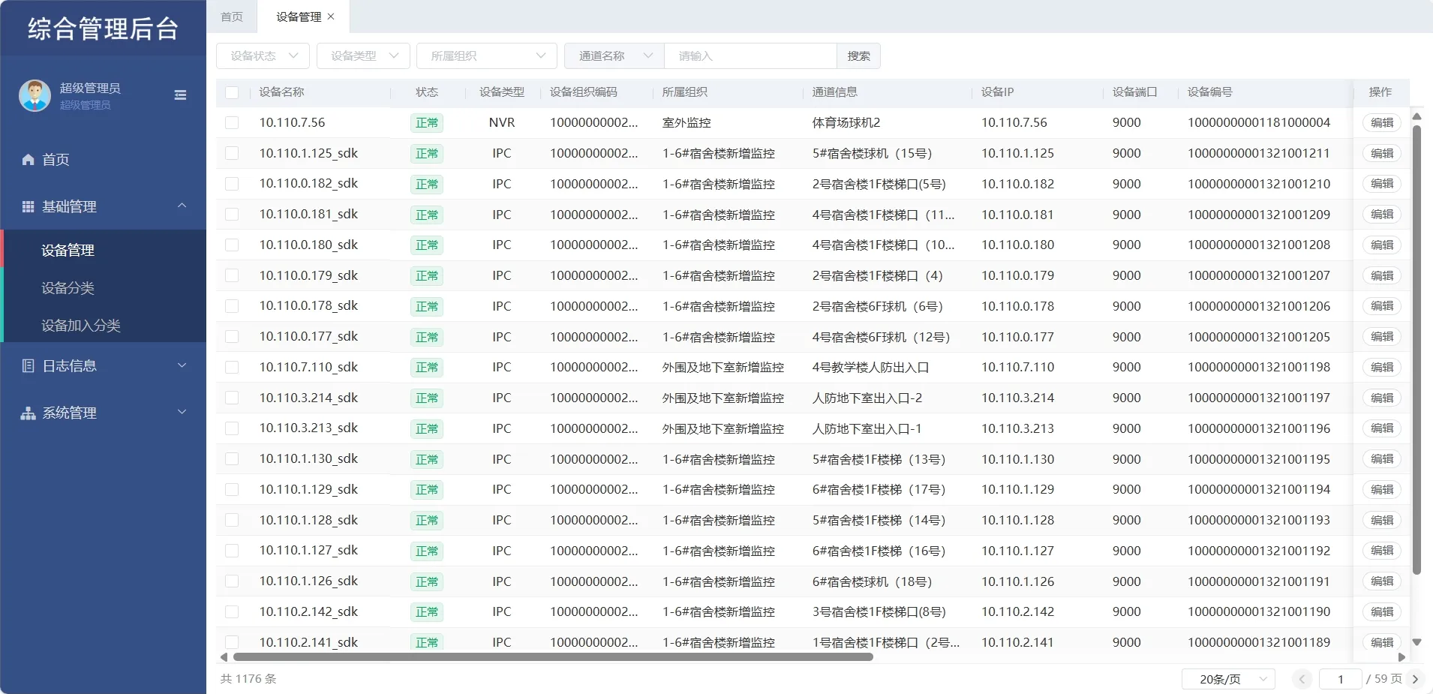Open 设备分类 in the sidebar
Viewport: 1433px width, 694px height.
tap(104, 287)
